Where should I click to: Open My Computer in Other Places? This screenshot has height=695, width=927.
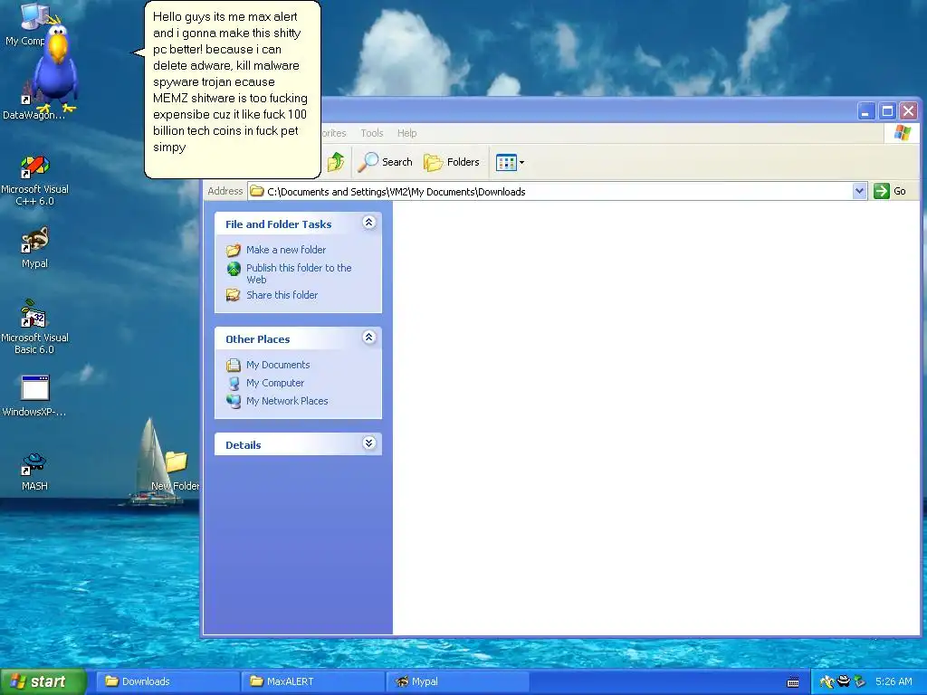click(275, 383)
